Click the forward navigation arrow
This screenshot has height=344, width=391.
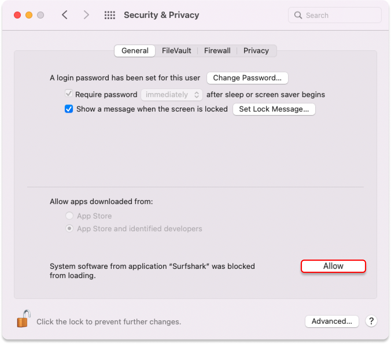(86, 15)
